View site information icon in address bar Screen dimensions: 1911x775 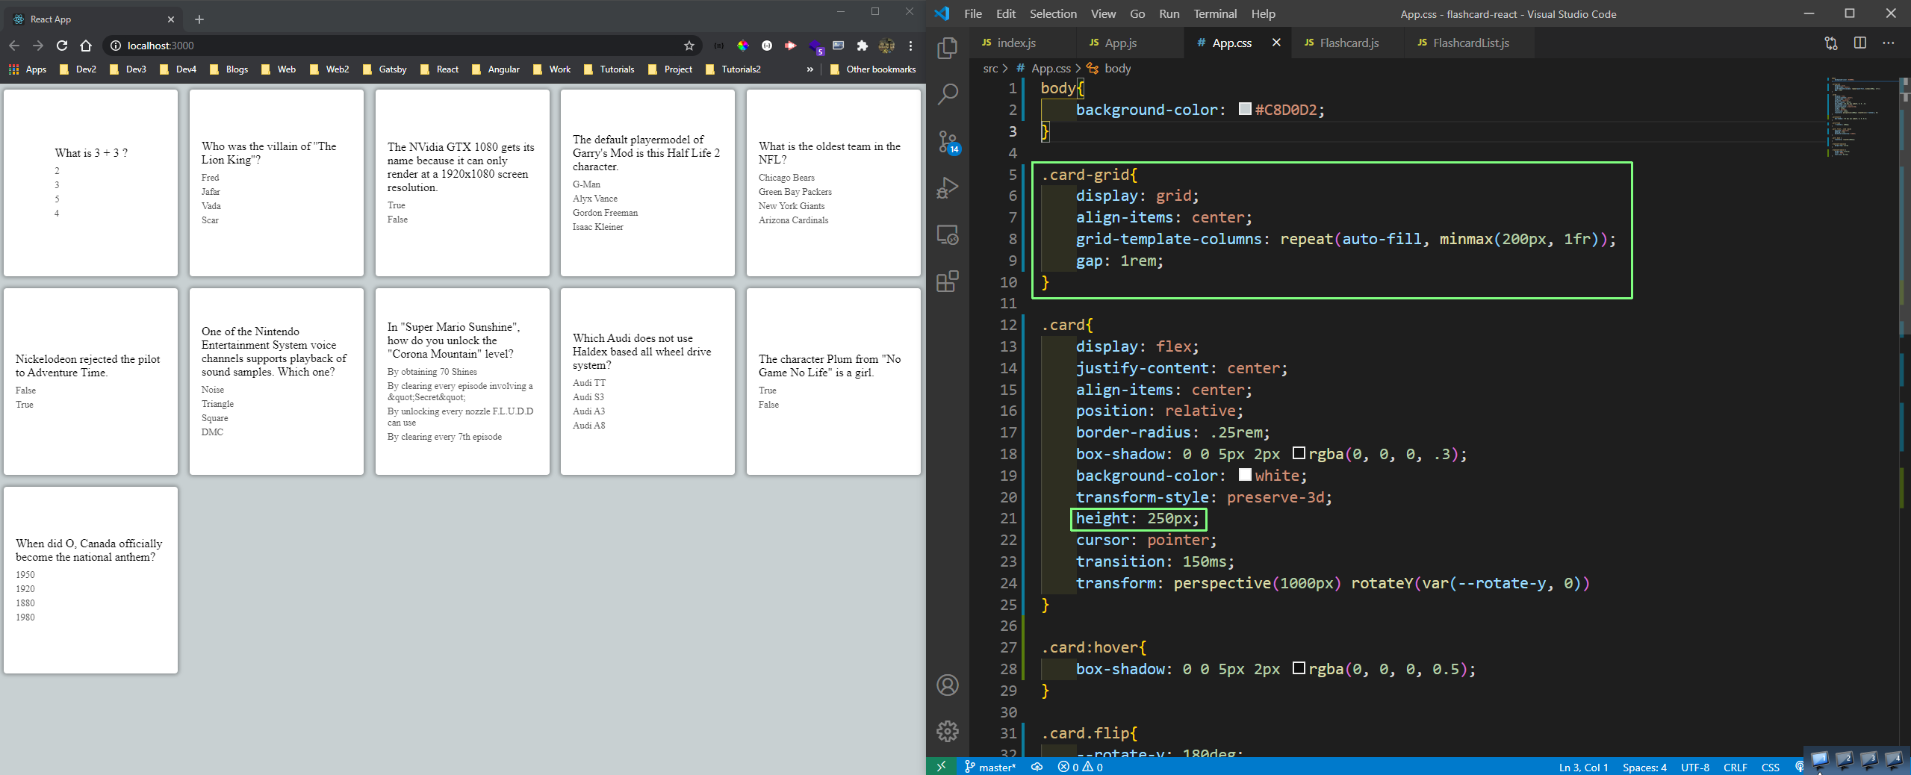pos(116,46)
